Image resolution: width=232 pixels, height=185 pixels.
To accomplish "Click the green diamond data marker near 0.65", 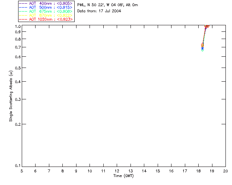I will (202, 51).
